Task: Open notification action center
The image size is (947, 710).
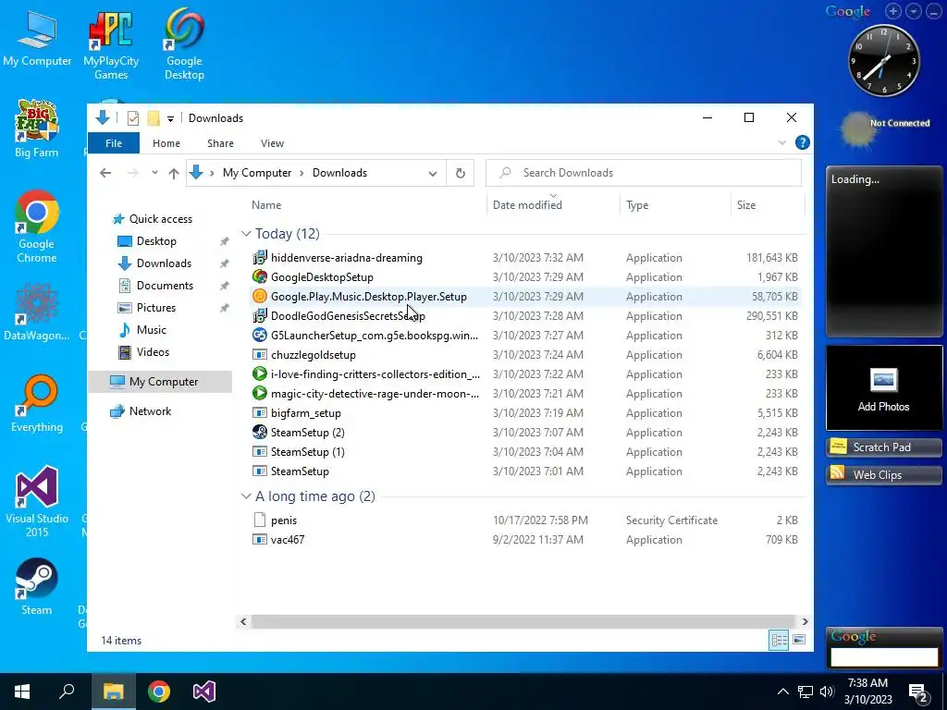Action: click(x=918, y=692)
